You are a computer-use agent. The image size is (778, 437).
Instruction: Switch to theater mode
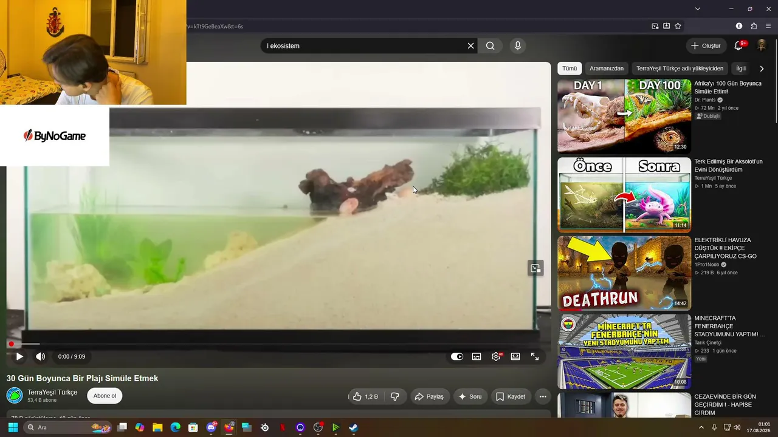pos(515,356)
